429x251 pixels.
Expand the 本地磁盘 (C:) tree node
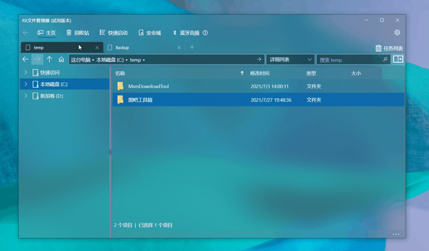(26, 84)
